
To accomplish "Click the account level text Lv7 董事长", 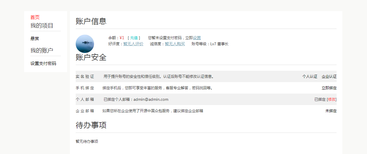I will (219, 44).
